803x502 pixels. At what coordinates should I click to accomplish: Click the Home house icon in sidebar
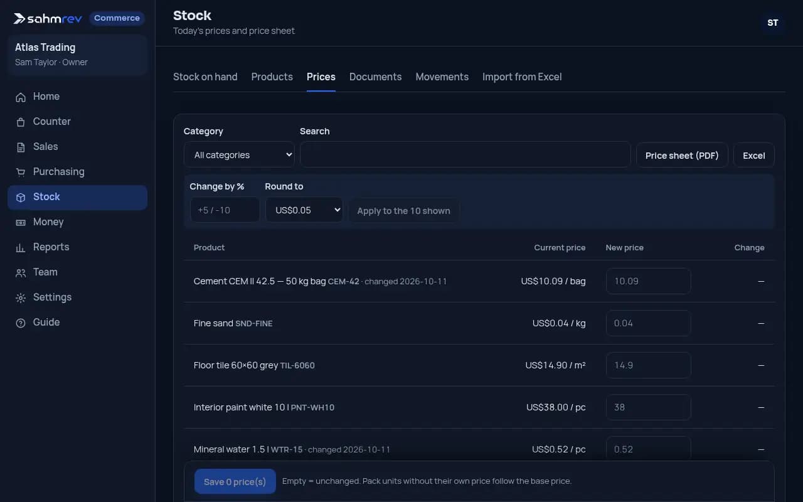[21, 97]
